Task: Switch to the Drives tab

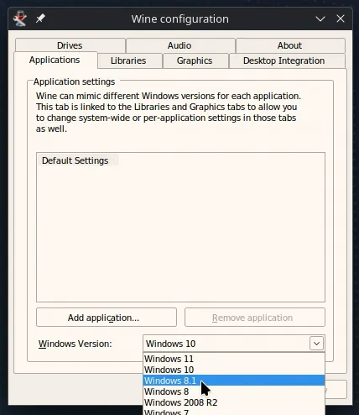Action: pyautogui.click(x=70, y=45)
